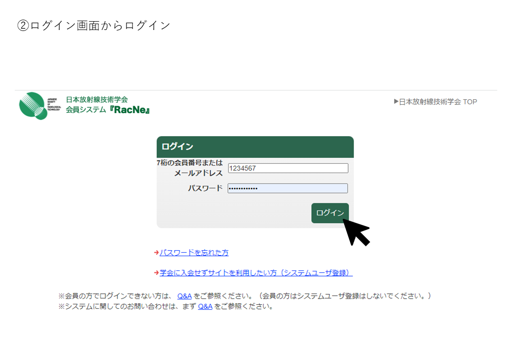512x354 pixels.
Task: Click the パスワード field label
Action: point(205,188)
